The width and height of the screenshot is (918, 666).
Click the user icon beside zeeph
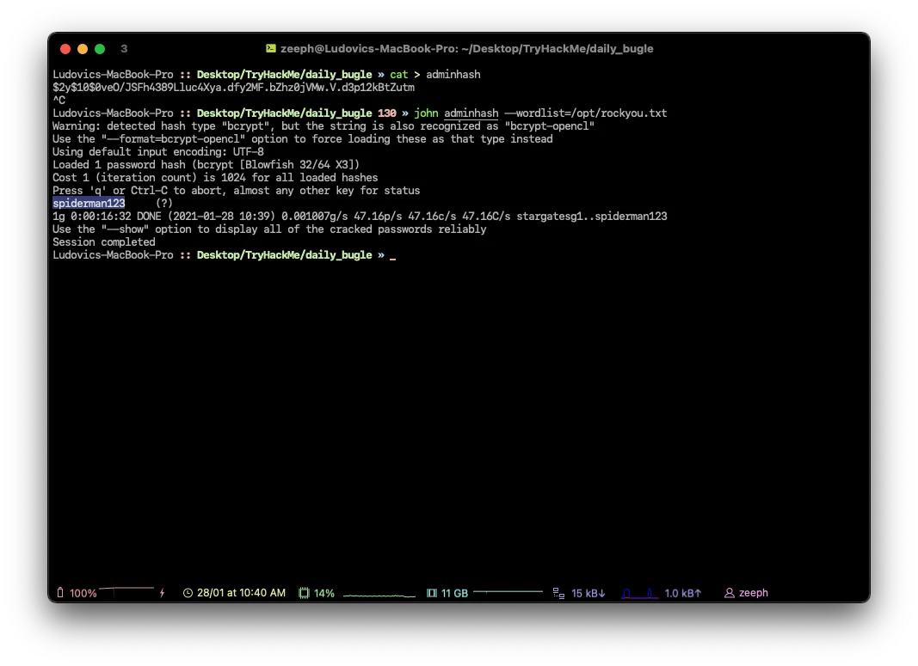[x=730, y=593]
